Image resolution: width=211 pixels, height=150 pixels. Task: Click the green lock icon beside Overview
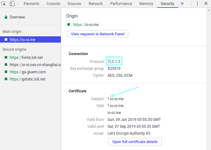[6, 17]
